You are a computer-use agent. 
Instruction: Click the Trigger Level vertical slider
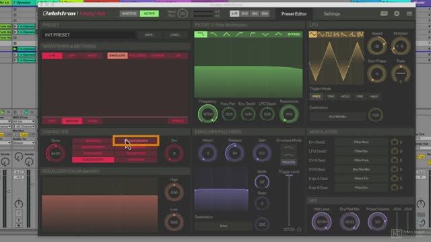tap(289, 200)
